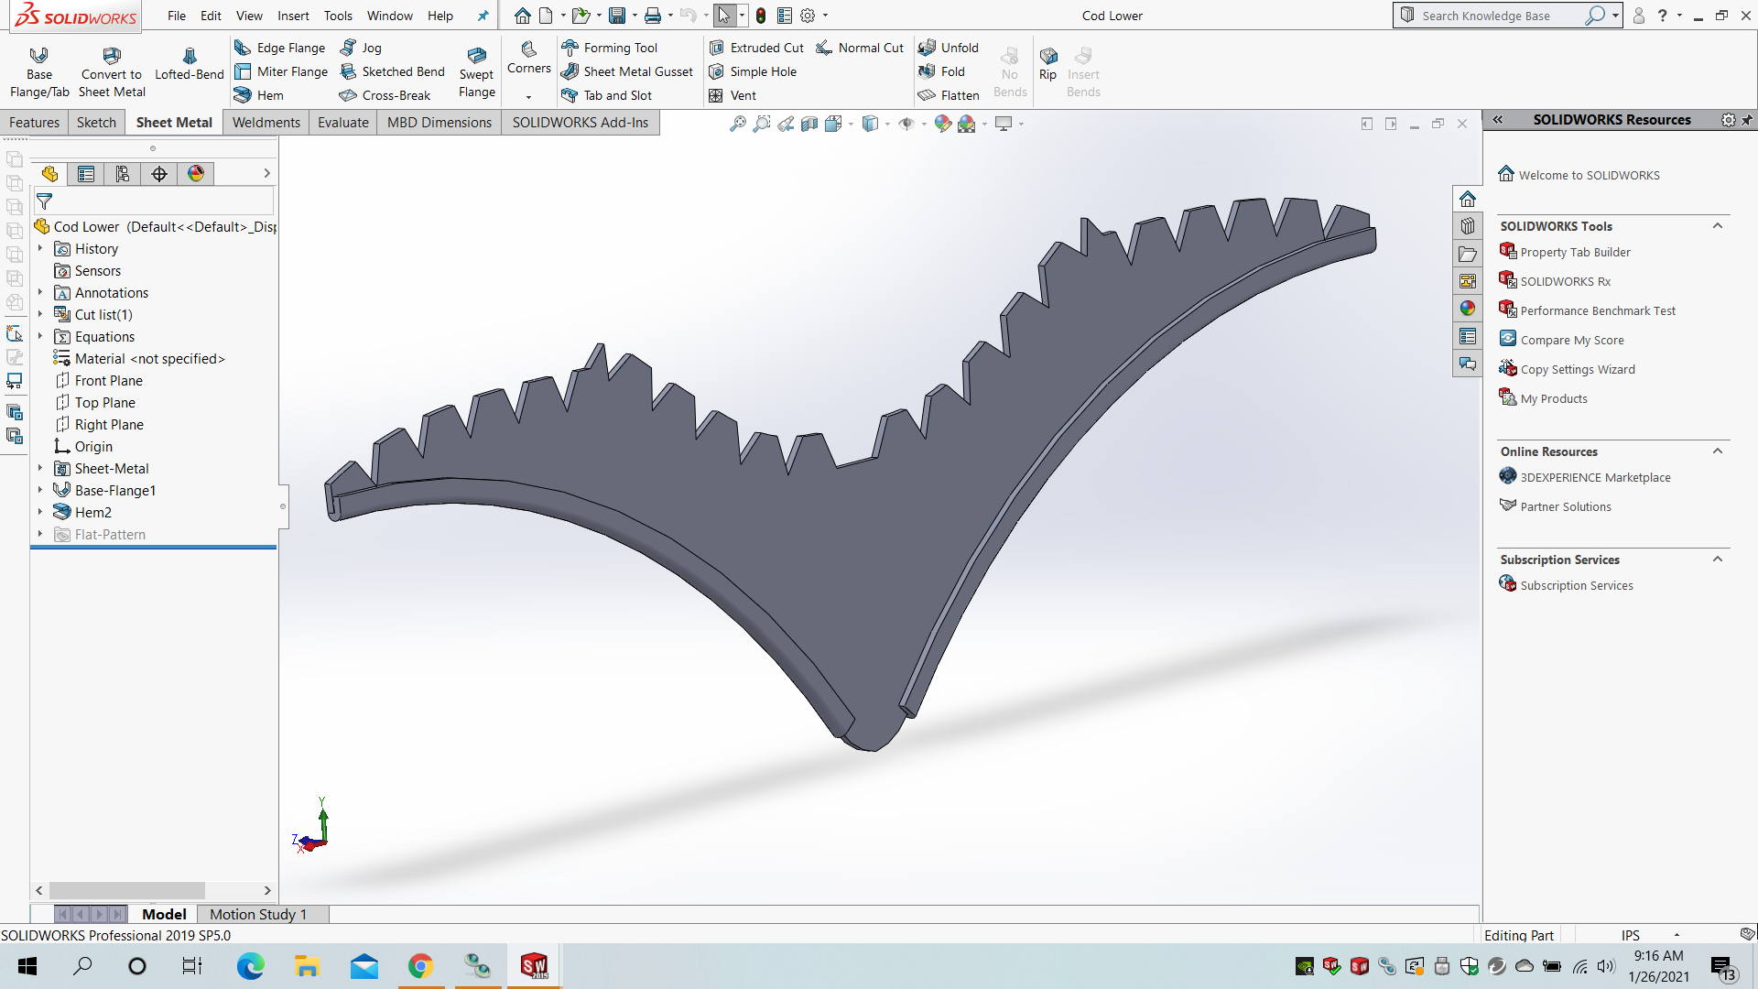Select the Unfold tool

point(949,48)
